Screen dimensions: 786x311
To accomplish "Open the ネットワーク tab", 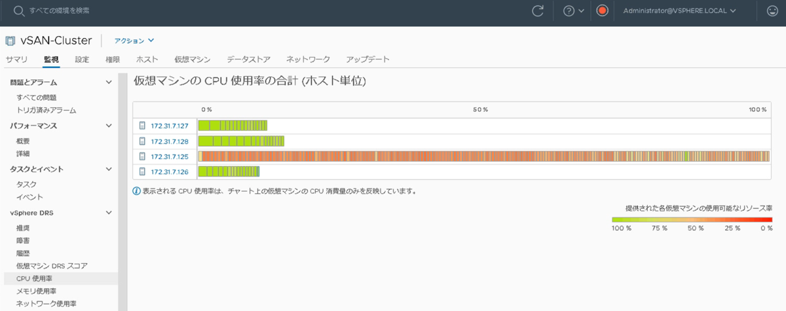I will [309, 60].
